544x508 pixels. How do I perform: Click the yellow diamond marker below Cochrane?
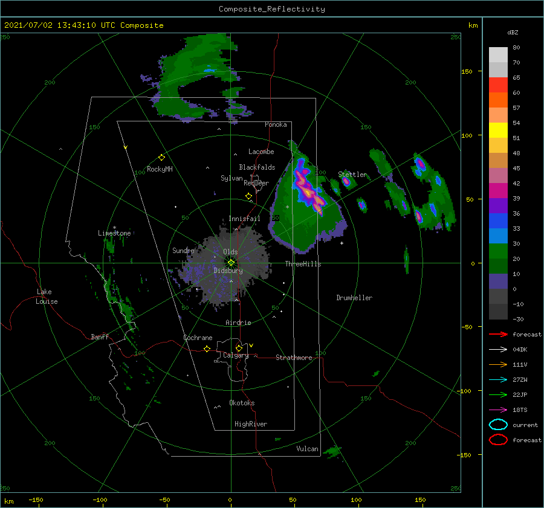click(x=207, y=349)
